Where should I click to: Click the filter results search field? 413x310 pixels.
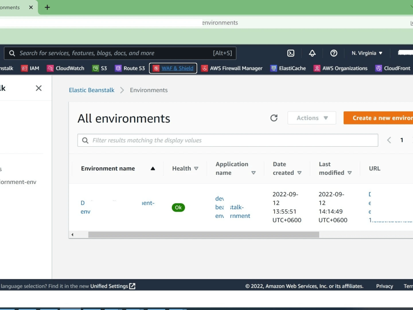227,140
